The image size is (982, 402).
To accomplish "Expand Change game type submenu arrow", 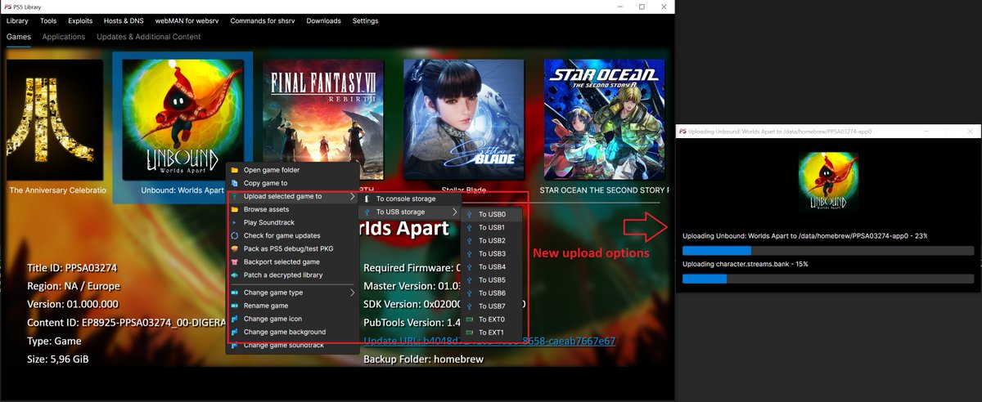I will click(353, 293).
